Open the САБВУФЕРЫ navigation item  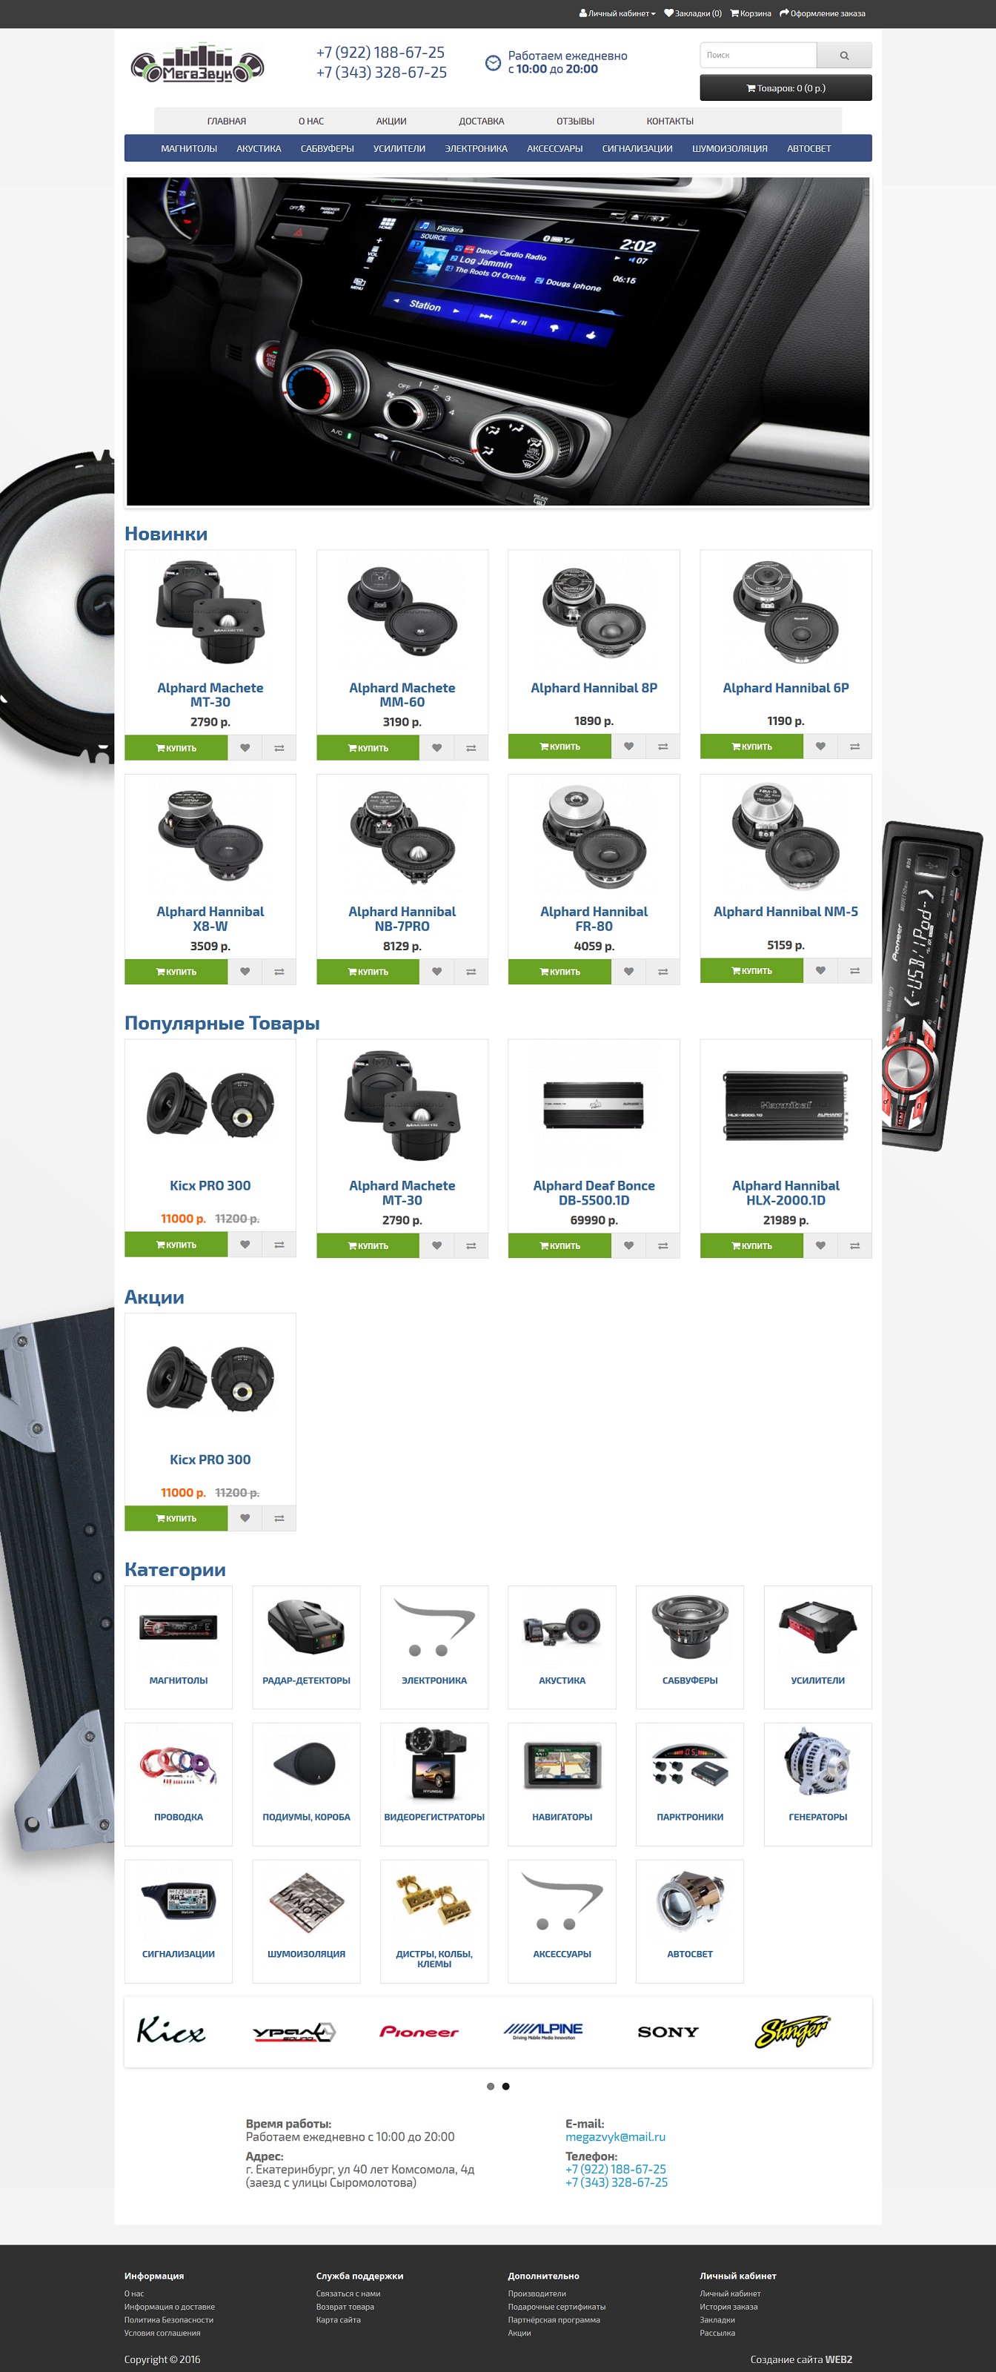(327, 148)
